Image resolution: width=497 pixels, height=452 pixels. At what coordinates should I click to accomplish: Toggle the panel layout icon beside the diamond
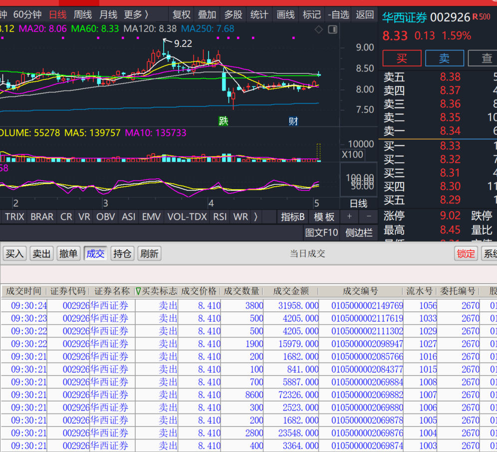tap(332, 29)
